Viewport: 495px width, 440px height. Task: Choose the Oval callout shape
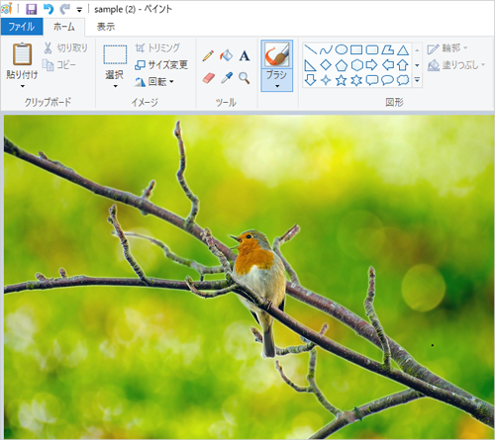click(387, 80)
